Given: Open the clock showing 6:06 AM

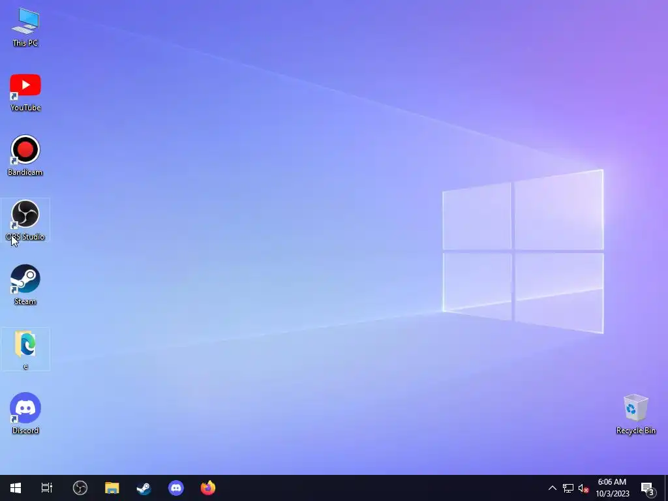Looking at the screenshot, I should (612, 488).
